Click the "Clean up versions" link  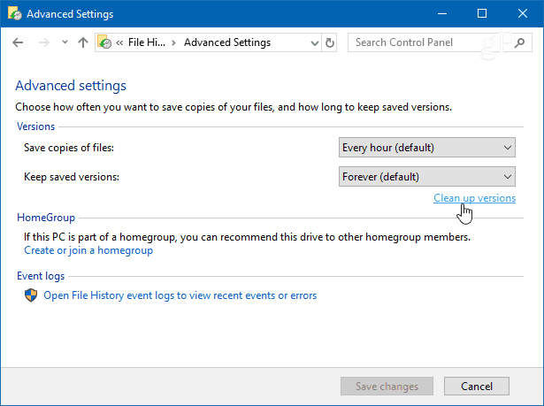coord(474,198)
